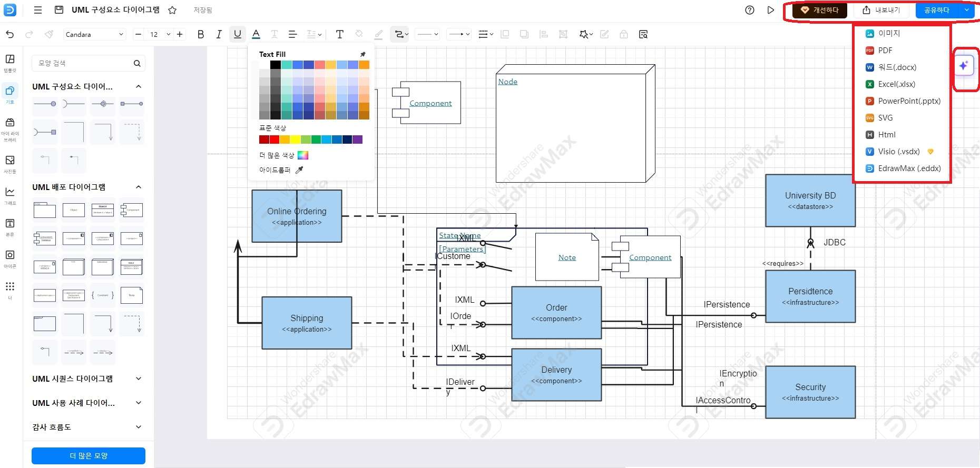Collapse UML 배포 다이어그램 section
980x468 pixels.
pyautogui.click(x=139, y=187)
